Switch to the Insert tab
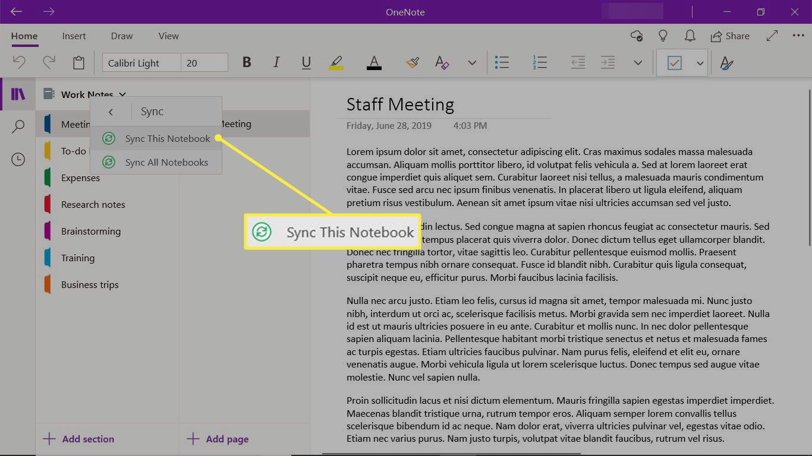812x456 pixels. tap(74, 36)
